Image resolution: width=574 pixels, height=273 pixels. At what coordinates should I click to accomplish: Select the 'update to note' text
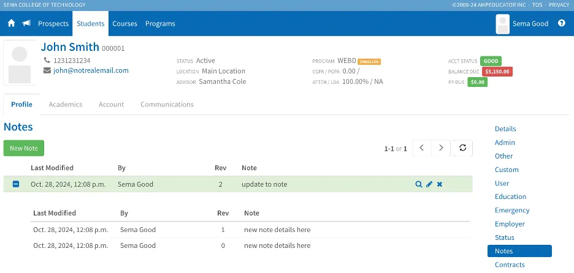264,184
